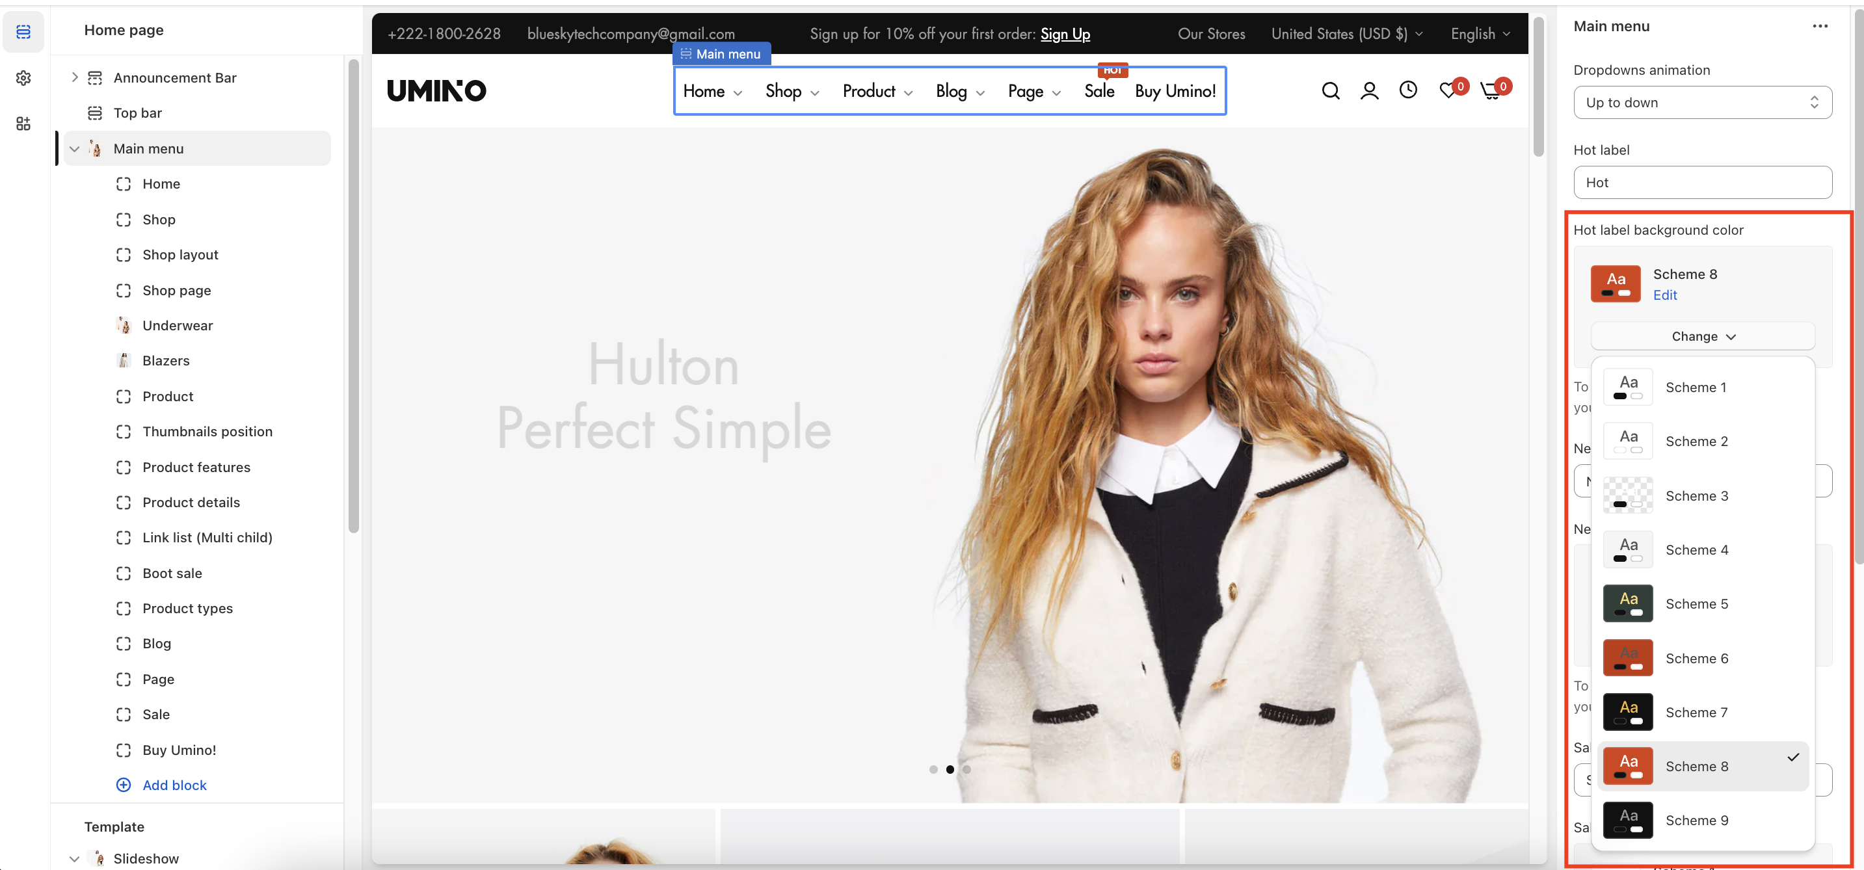
Task: Open the app embeds icon
Action: pos(23,124)
